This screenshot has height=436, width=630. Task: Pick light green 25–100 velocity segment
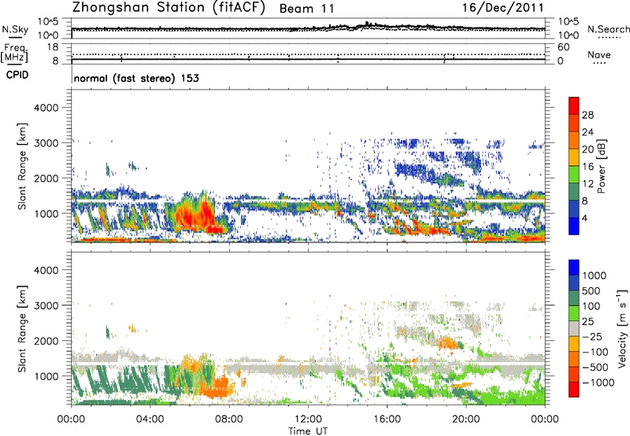pyautogui.click(x=574, y=313)
